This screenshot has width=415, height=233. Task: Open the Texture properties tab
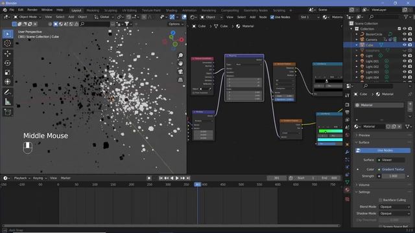pos(348,199)
